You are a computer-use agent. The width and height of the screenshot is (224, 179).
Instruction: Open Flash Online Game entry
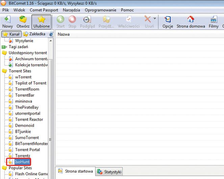point(31,174)
